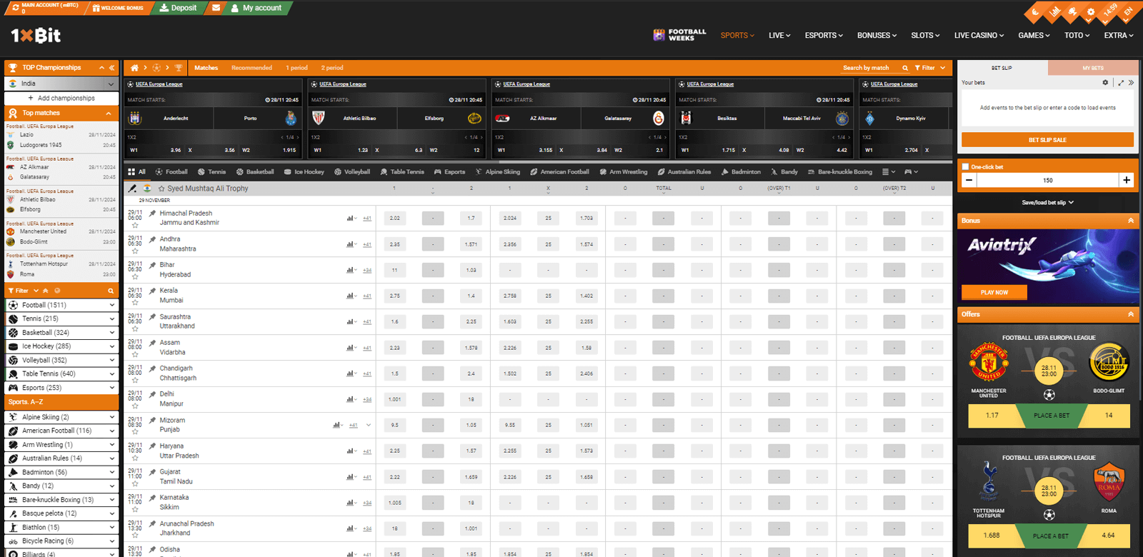The height and width of the screenshot is (557, 1143).
Task: Expand Tennis (215) in sidebar
Action: click(x=61, y=318)
